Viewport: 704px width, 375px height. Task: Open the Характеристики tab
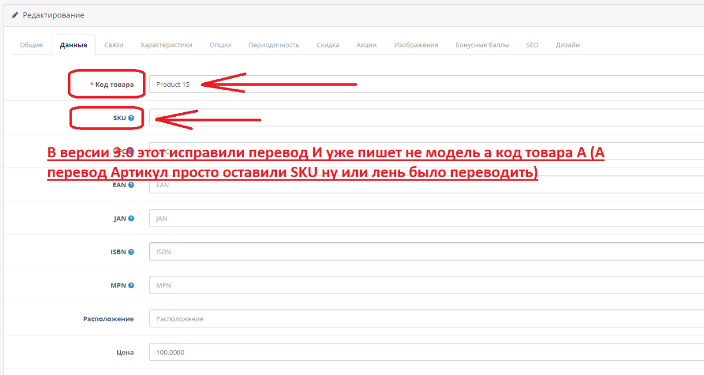(166, 45)
